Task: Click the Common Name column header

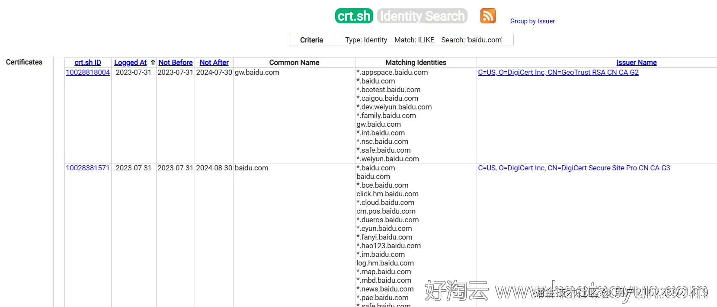Action: coord(294,63)
